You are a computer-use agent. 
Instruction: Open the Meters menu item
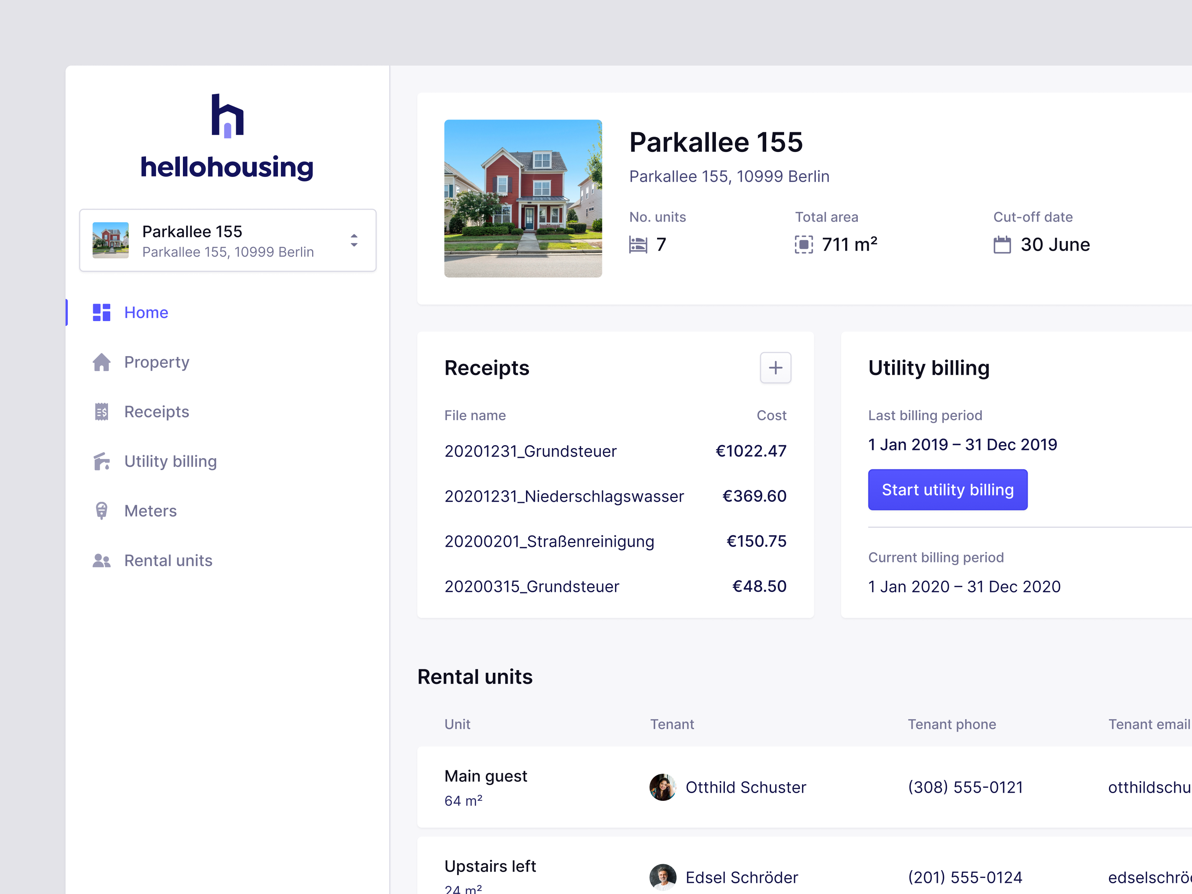(150, 511)
